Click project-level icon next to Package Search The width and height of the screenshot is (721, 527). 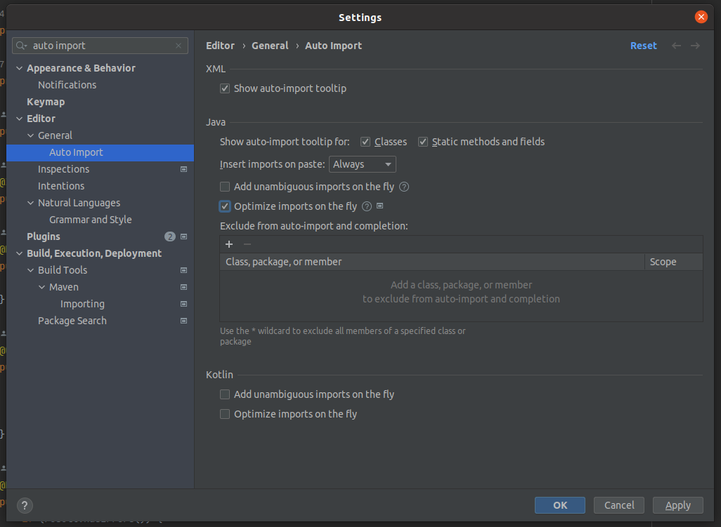[184, 321]
